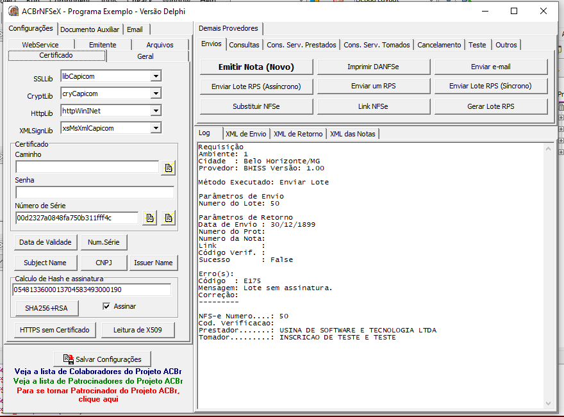This screenshot has height=417, width=564.
Task: Click 'Cidade : Belo Horizonte/MG' log line
Action: 259,161
